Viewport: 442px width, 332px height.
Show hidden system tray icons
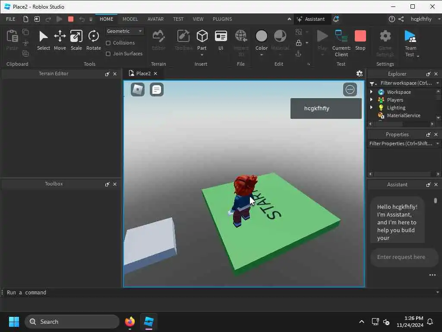tap(361, 322)
